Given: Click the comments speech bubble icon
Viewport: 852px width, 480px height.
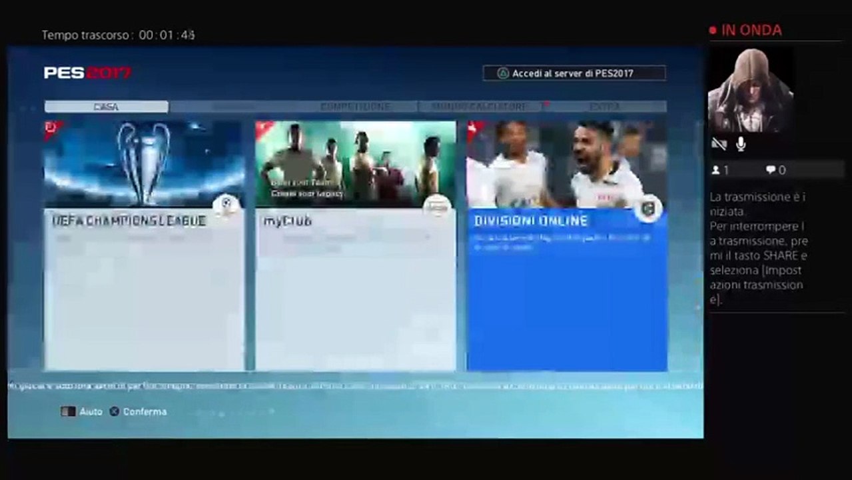Looking at the screenshot, I should click(771, 171).
